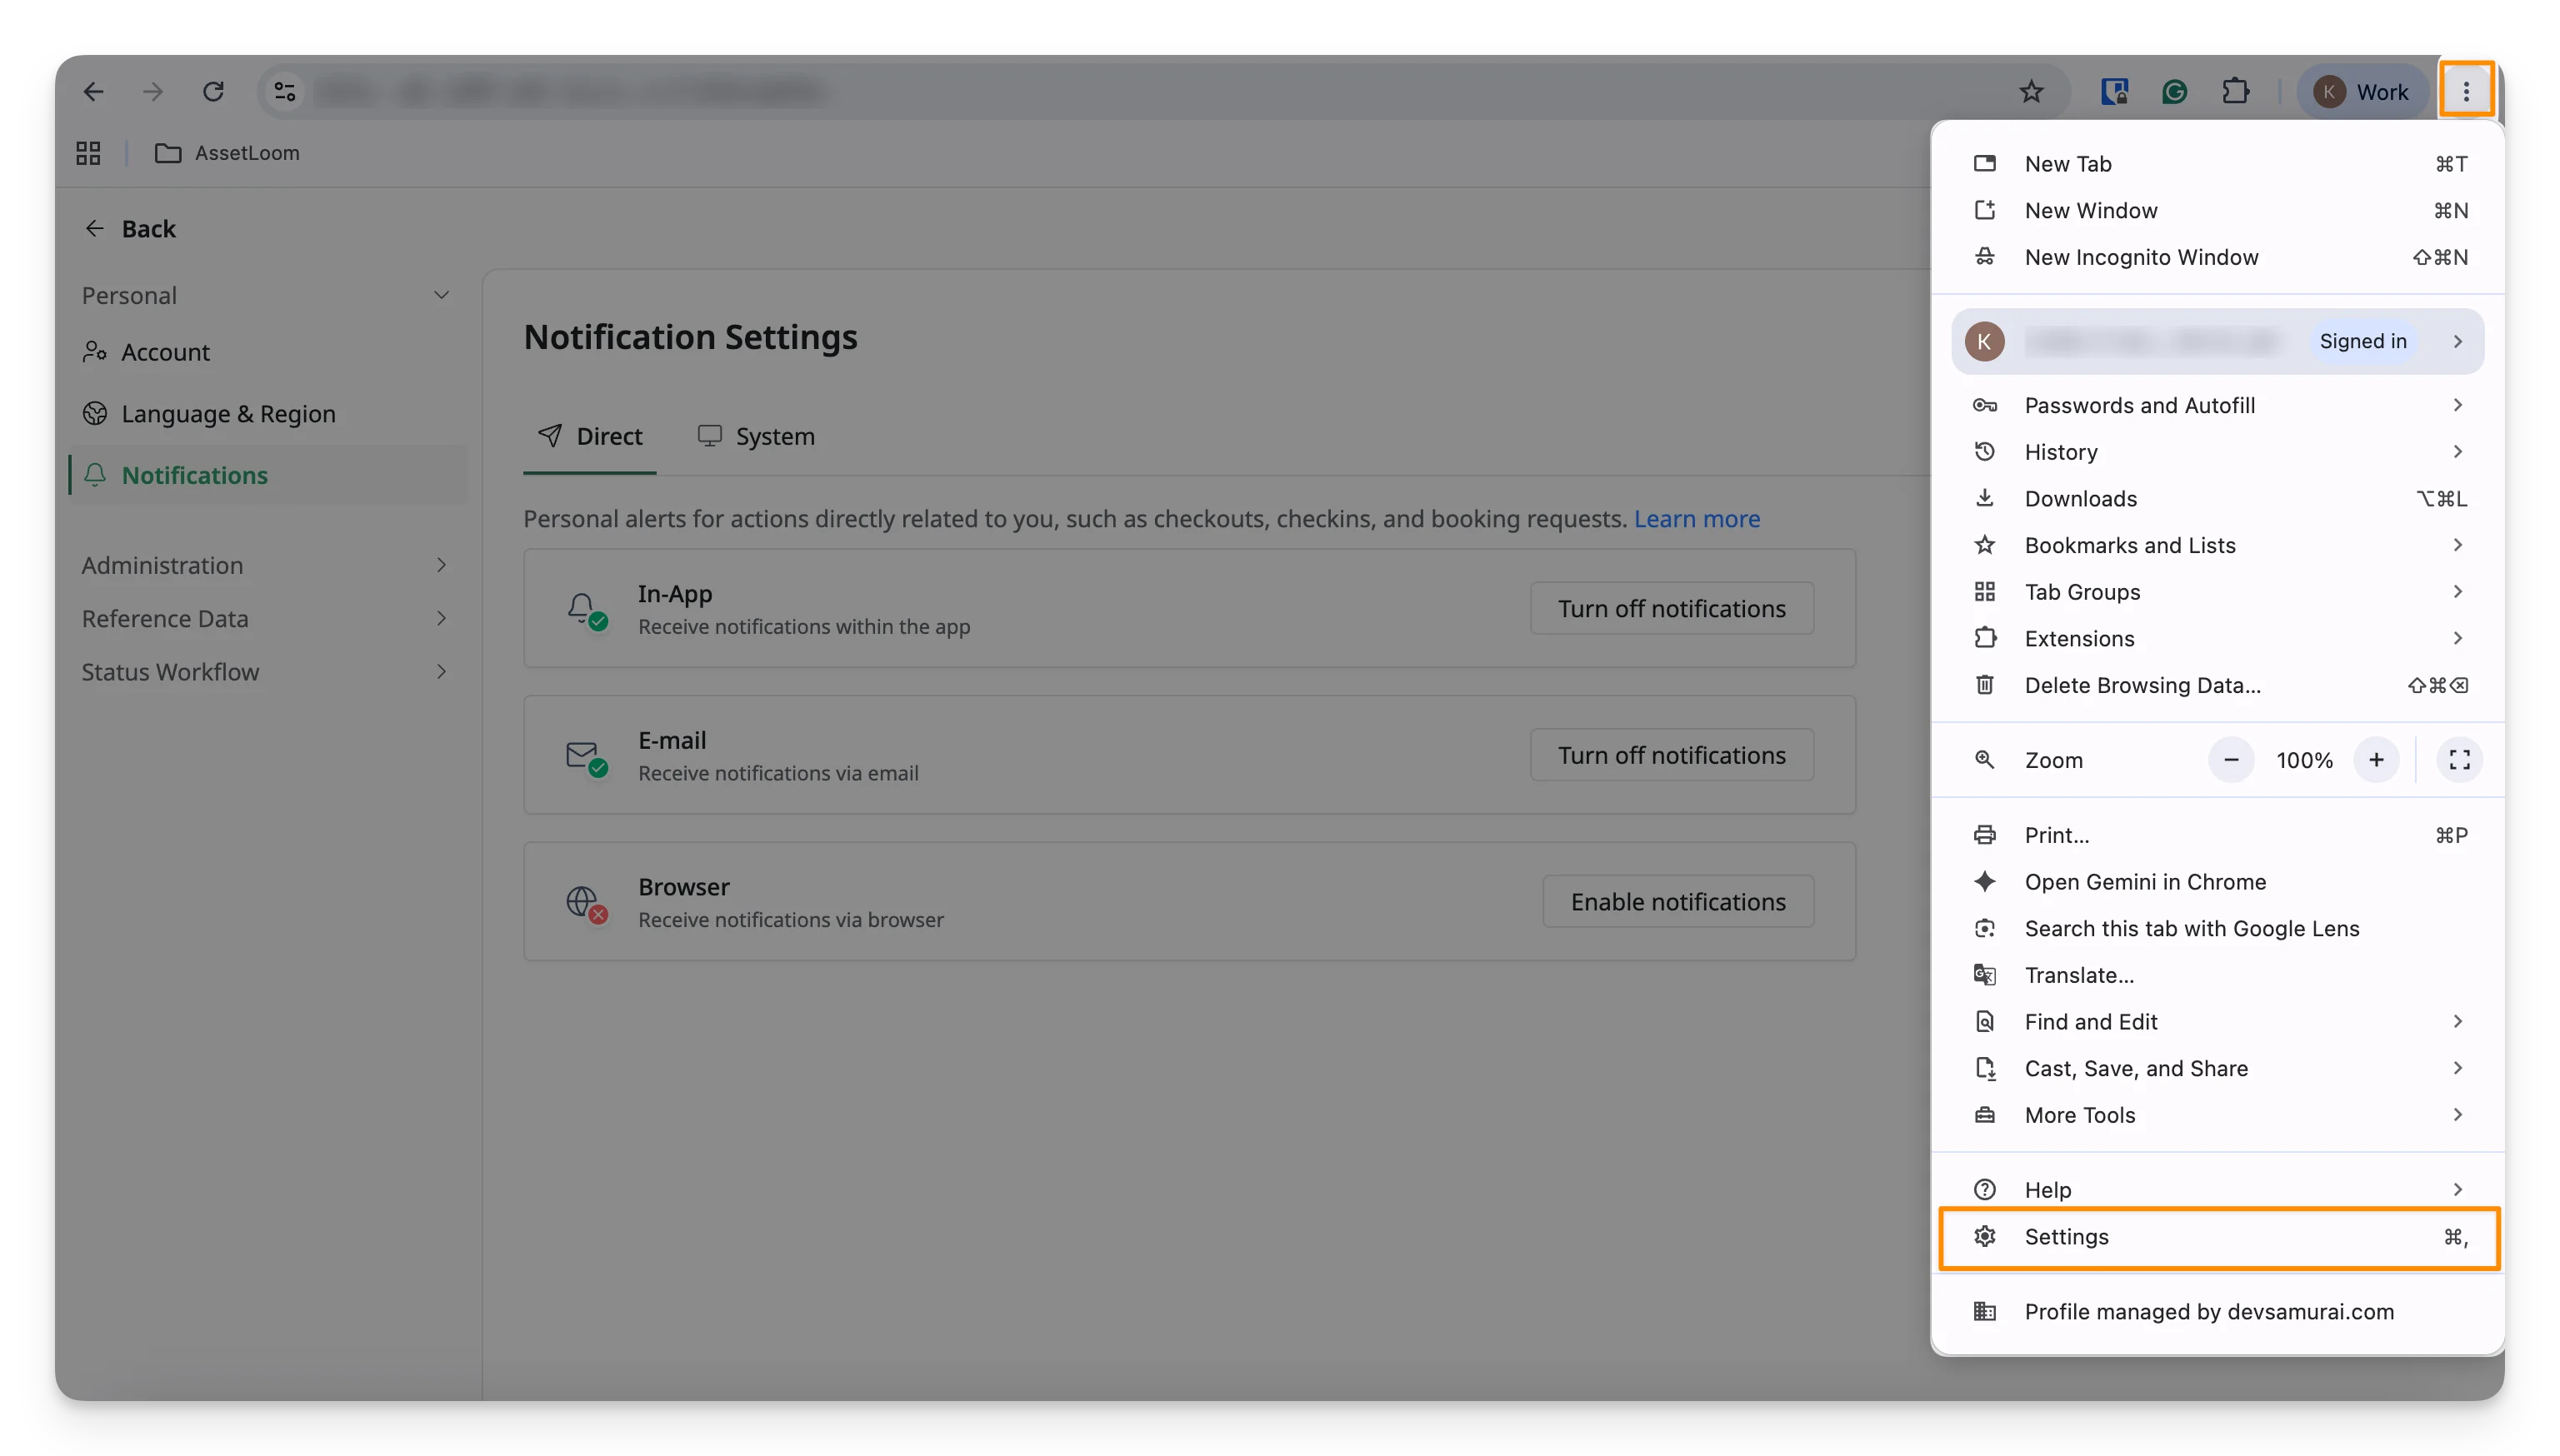The height and width of the screenshot is (1456, 2560).
Task: Search this tab with Google Lens
Action: pyautogui.click(x=2217, y=928)
